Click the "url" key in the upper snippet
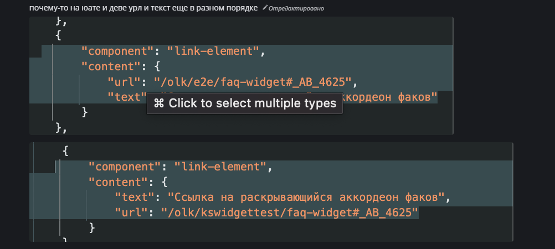 pos(124,82)
